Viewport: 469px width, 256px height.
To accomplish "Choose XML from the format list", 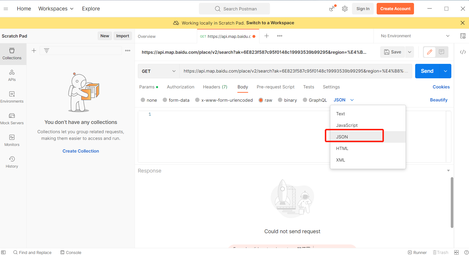I will click(x=368, y=160).
